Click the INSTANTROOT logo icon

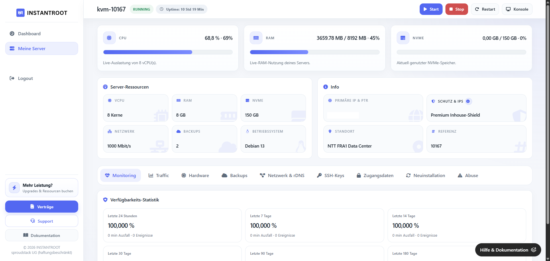coord(20,13)
